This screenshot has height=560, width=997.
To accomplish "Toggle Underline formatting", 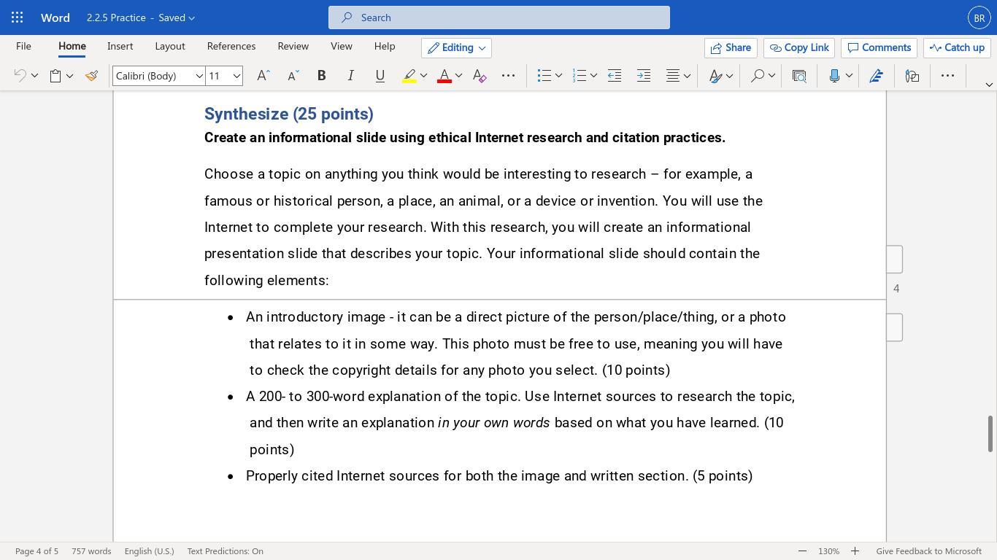I will (380, 76).
